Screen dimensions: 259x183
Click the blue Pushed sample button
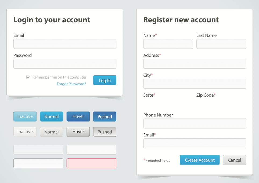click(105, 116)
